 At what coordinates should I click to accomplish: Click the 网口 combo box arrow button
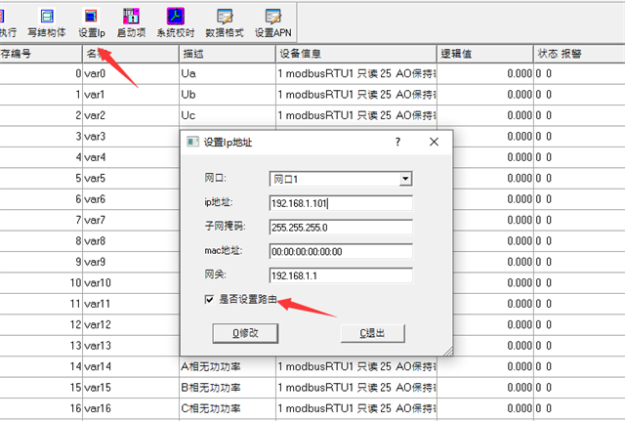coord(405,179)
